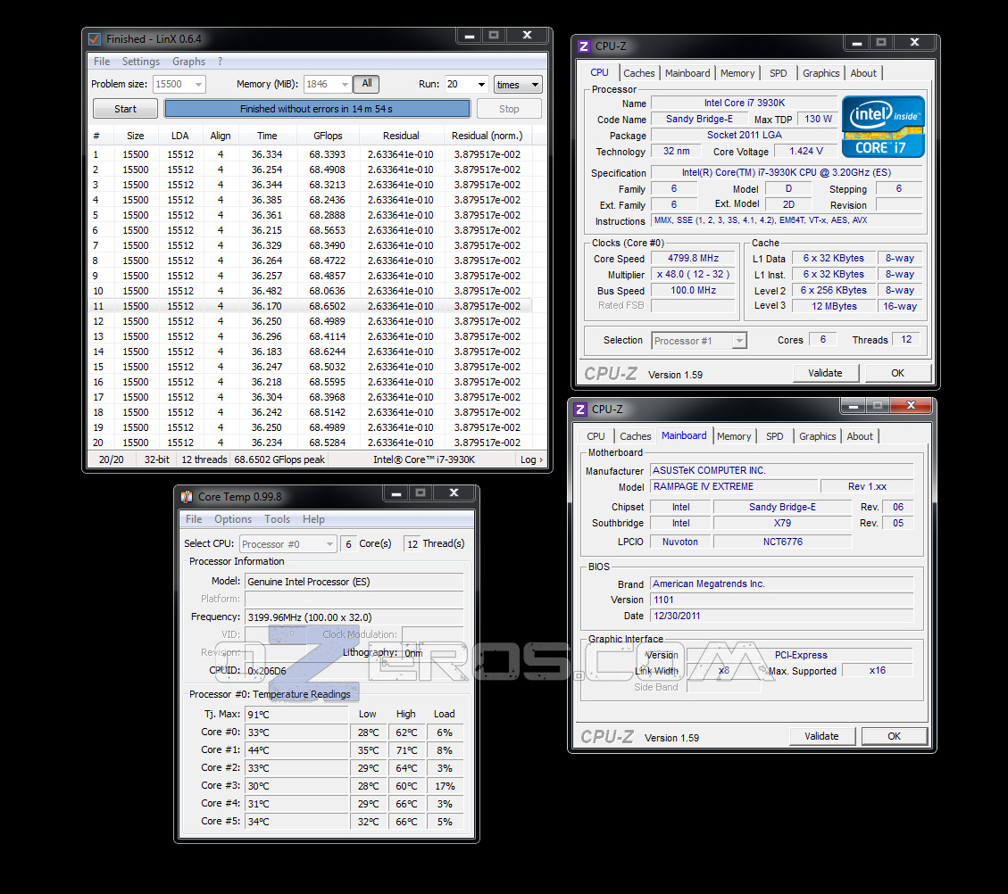
Task: Close the lower CPU-Z Mainboard window
Action: pos(911,405)
